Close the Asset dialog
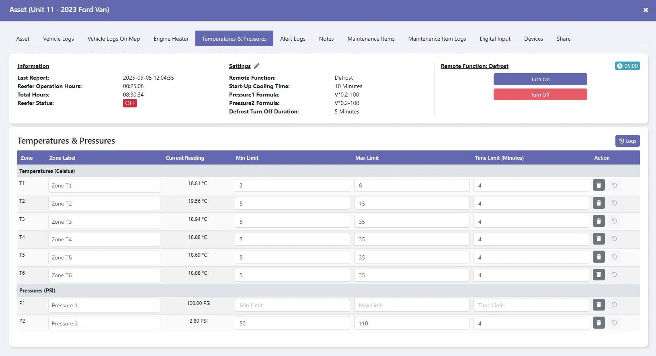The width and height of the screenshot is (656, 356). 646,10
